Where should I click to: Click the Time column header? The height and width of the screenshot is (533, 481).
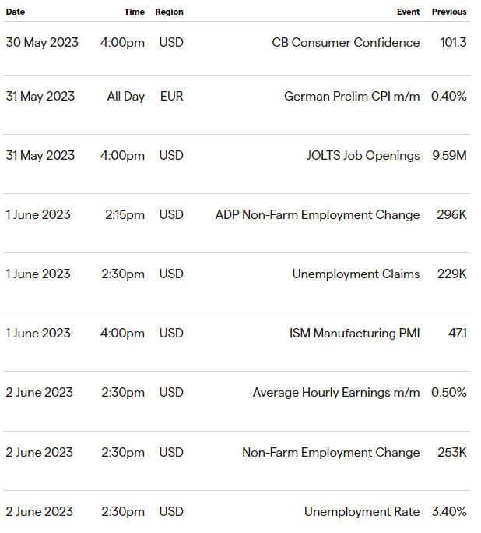click(134, 12)
